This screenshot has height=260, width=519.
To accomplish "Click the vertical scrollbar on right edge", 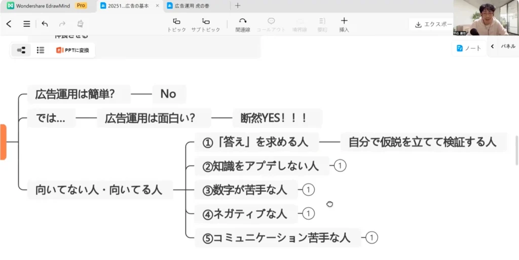I will (516, 151).
